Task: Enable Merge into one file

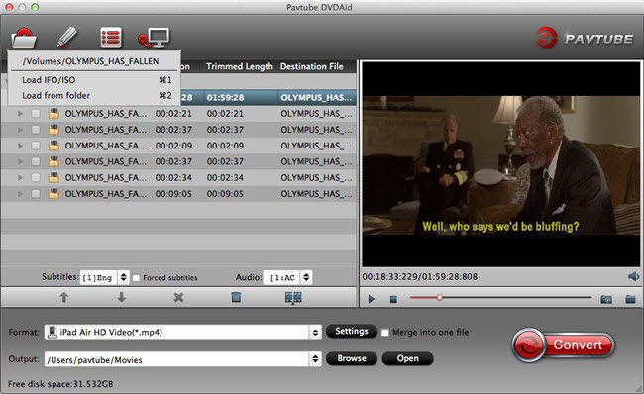Action: click(384, 332)
